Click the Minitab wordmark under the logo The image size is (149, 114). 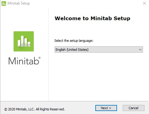coord(24,61)
